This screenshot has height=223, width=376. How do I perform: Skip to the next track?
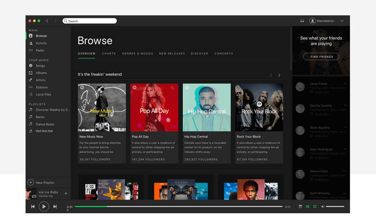pos(55,206)
